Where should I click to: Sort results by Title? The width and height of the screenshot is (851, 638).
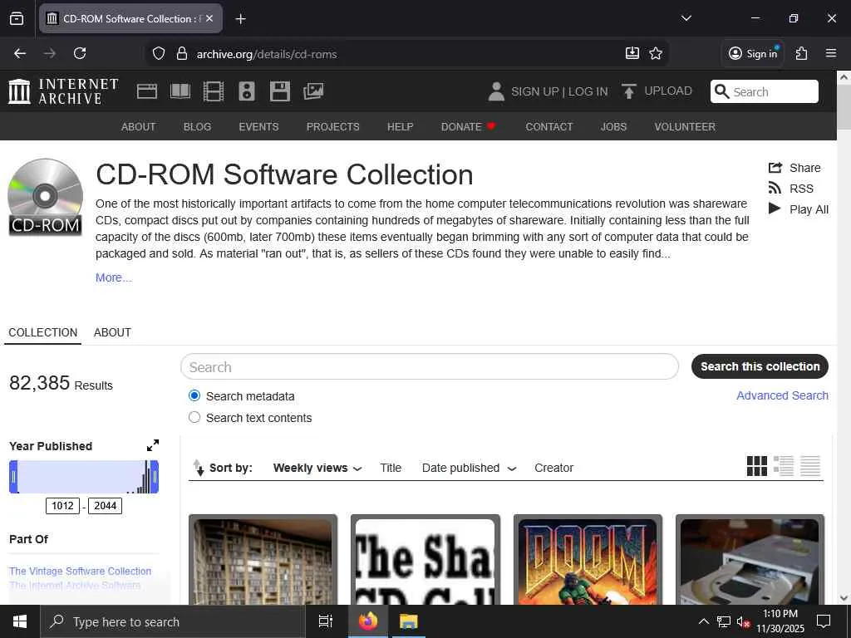pos(391,469)
